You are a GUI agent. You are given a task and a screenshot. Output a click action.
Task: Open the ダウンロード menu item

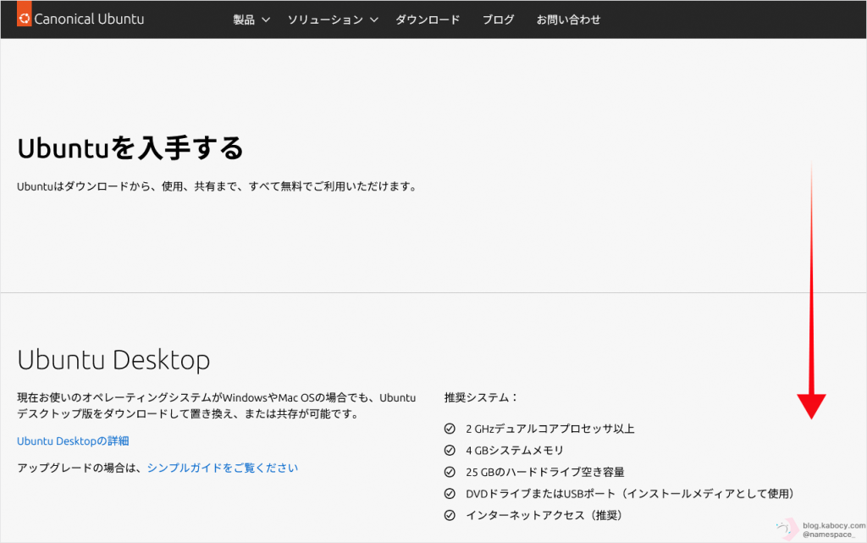coord(428,19)
